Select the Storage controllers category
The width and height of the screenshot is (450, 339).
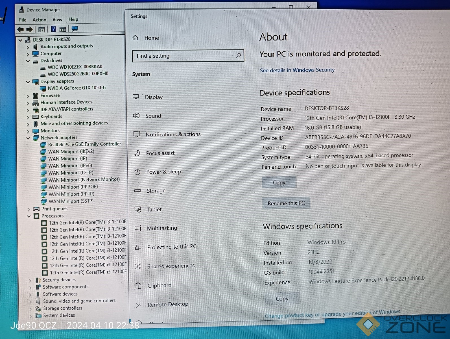tap(63, 308)
